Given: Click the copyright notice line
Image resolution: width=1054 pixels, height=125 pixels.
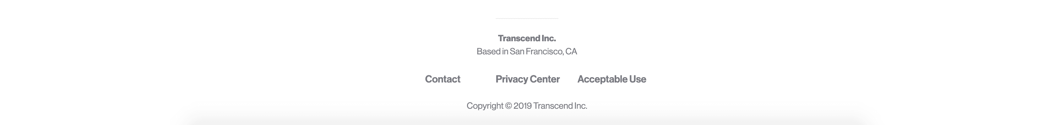Looking at the screenshot, I should click(x=527, y=106).
